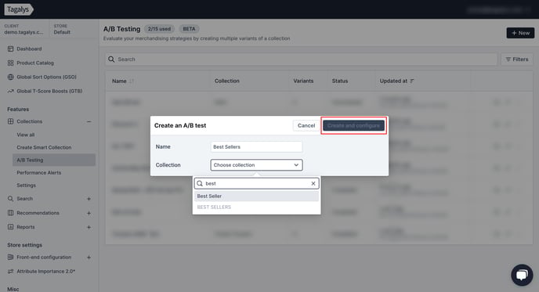Select the BEST SELLERS option
The height and width of the screenshot is (292, 539).
(x=256, y=207)
